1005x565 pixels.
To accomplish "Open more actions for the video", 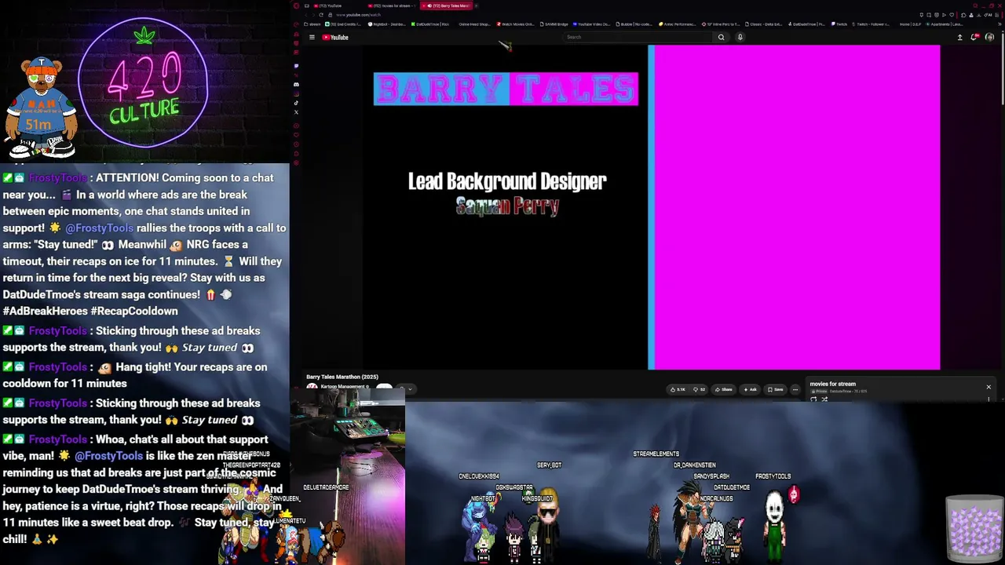I will tap(795, 389).
